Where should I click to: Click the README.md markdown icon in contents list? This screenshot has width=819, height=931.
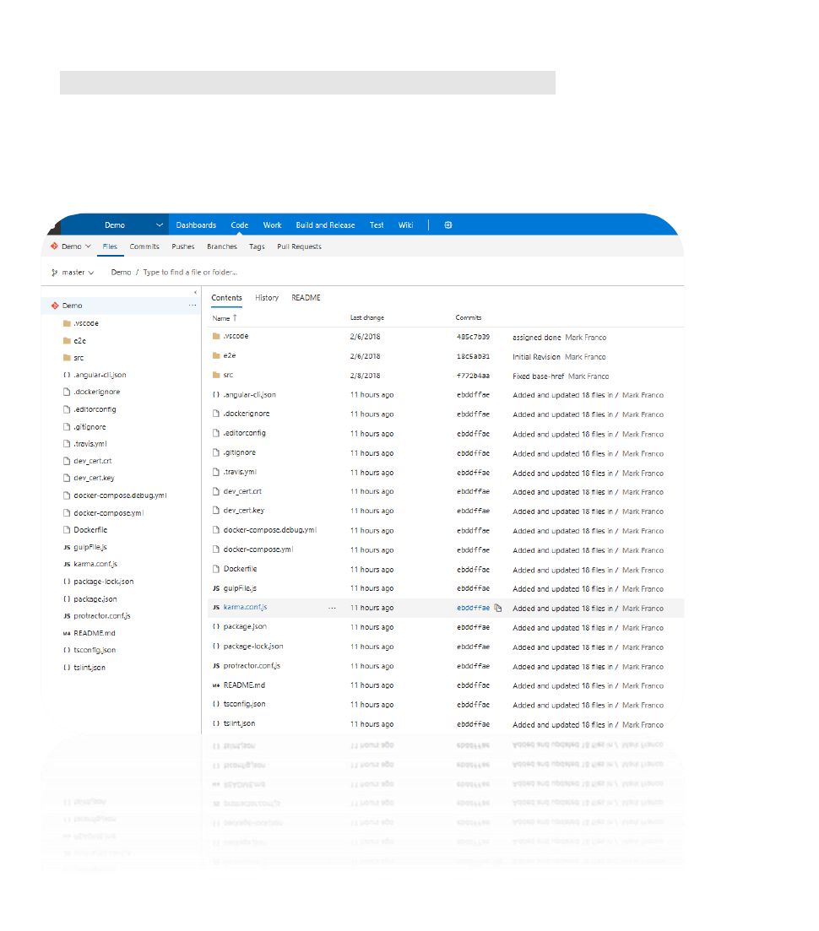tap(216, 685)
